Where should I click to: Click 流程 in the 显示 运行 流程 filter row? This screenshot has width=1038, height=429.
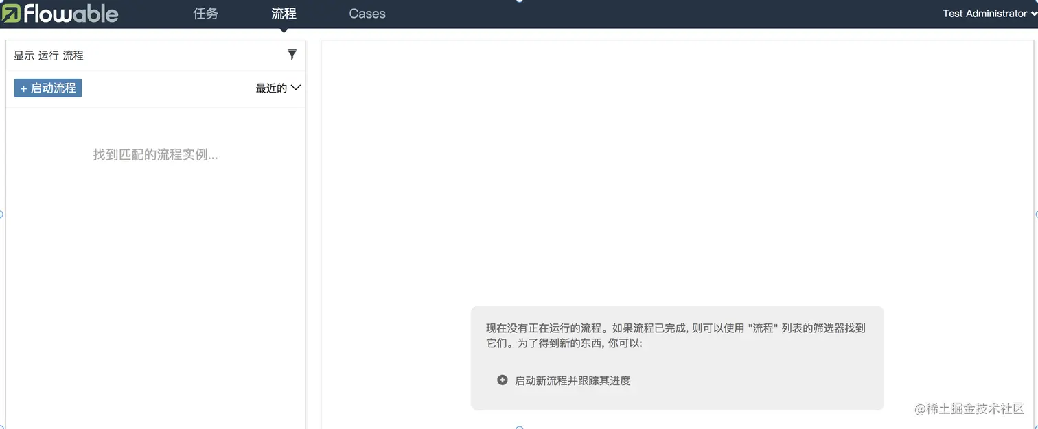pyautogui.click(x=74, y=55)
